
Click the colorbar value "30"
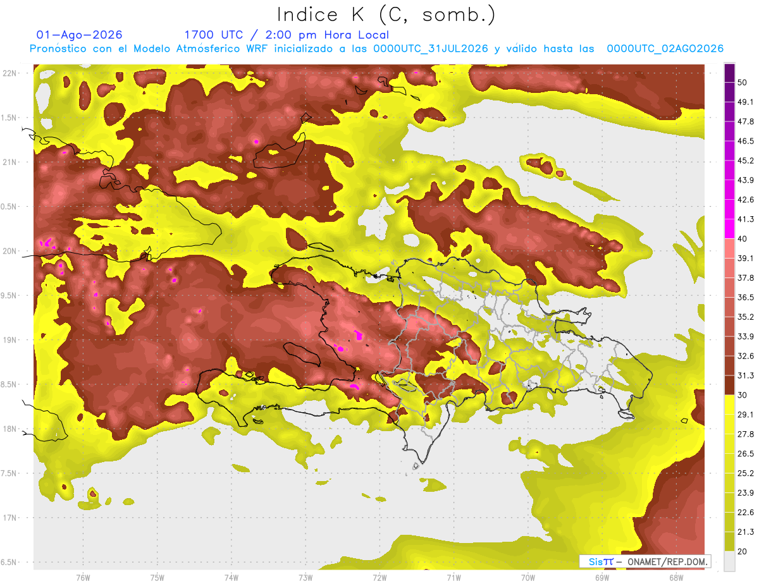[743, 395]
